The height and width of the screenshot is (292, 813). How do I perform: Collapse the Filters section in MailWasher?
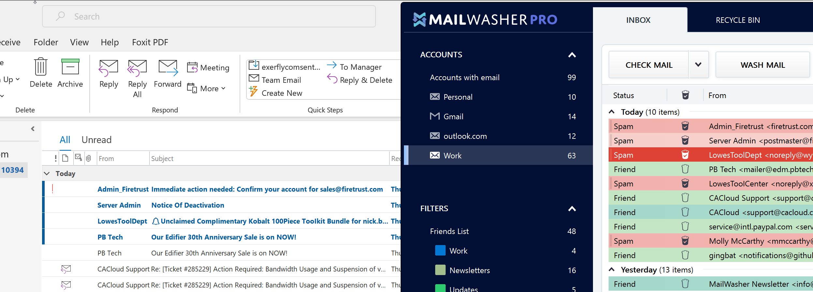coord(572,209)
